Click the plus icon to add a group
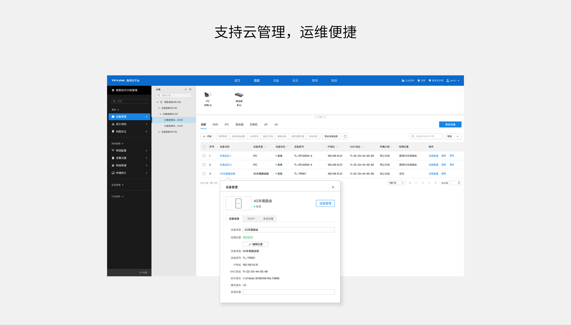The image size is (571, 325). tap(190, 89)
